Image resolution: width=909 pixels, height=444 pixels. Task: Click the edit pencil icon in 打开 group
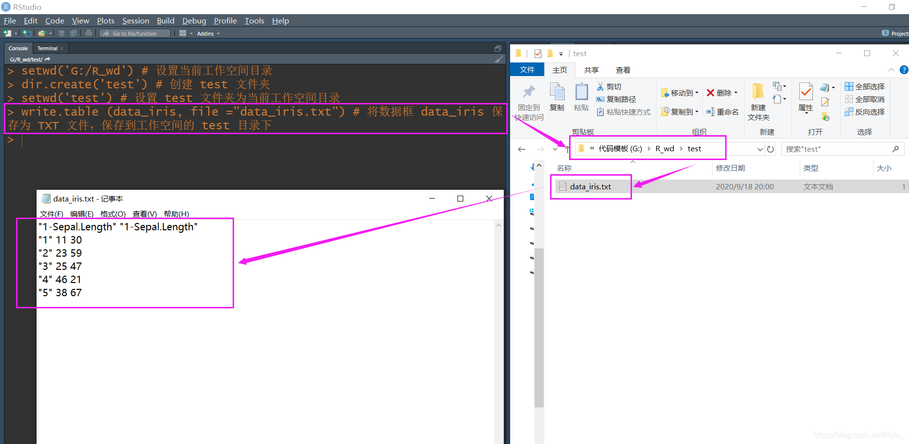click(825, 102)
